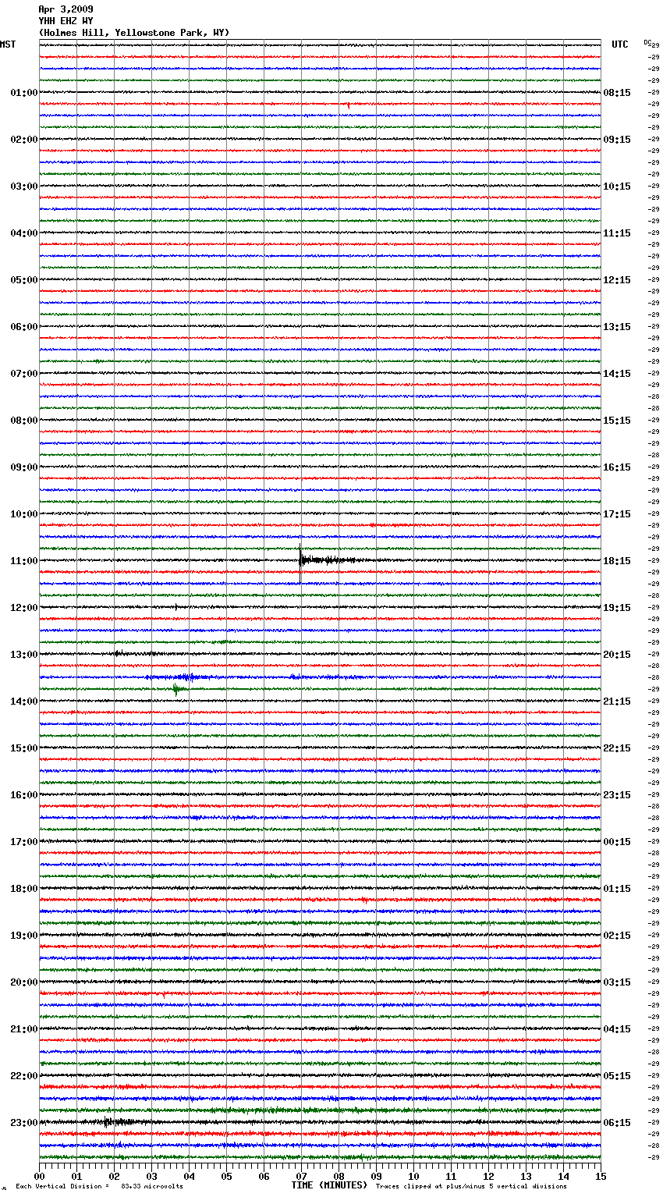Click the 19:15 UTC time label
Viewport: 663px width, 1197px height.
click(617, 608)
